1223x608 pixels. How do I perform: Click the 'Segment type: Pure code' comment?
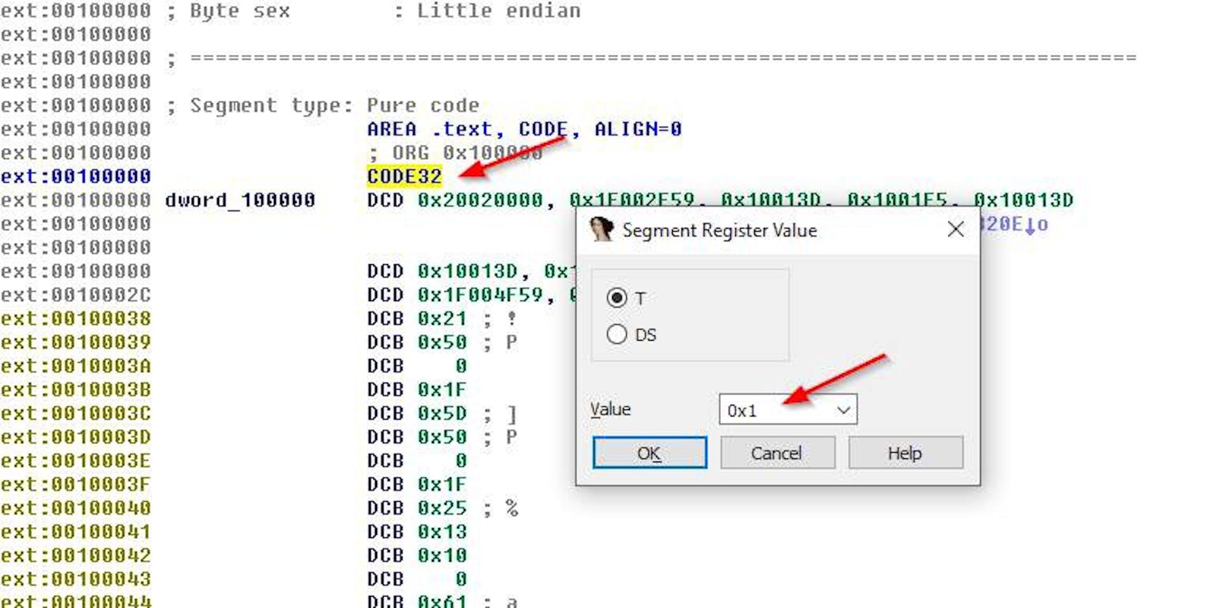click(334, 106)
